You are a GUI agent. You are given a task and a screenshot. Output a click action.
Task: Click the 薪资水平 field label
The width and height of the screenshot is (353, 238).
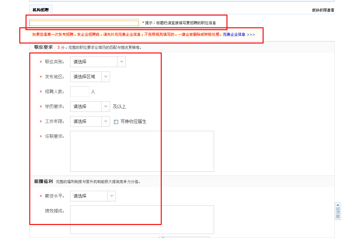tap(55, 196)
